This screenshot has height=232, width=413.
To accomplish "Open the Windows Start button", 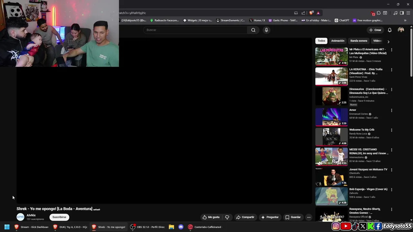I will pos(7,227).
